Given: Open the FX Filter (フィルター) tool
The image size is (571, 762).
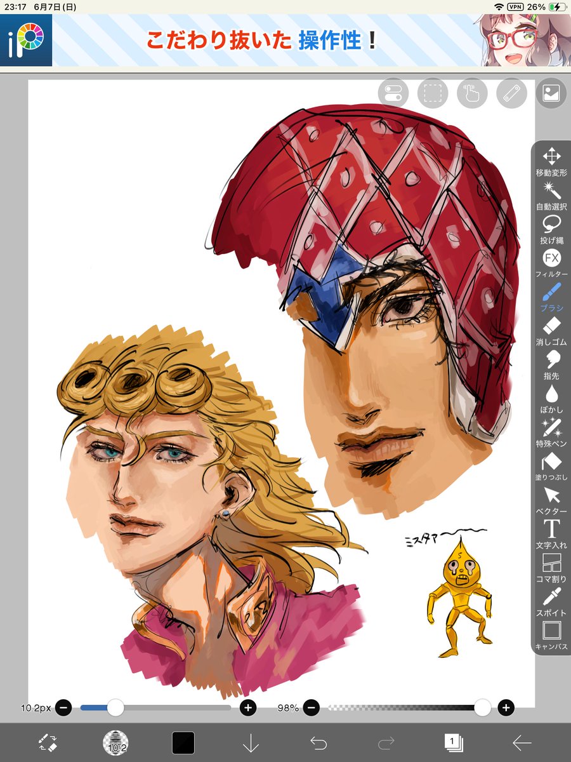Looking at the screenshot, I should [x=551, y=263].
